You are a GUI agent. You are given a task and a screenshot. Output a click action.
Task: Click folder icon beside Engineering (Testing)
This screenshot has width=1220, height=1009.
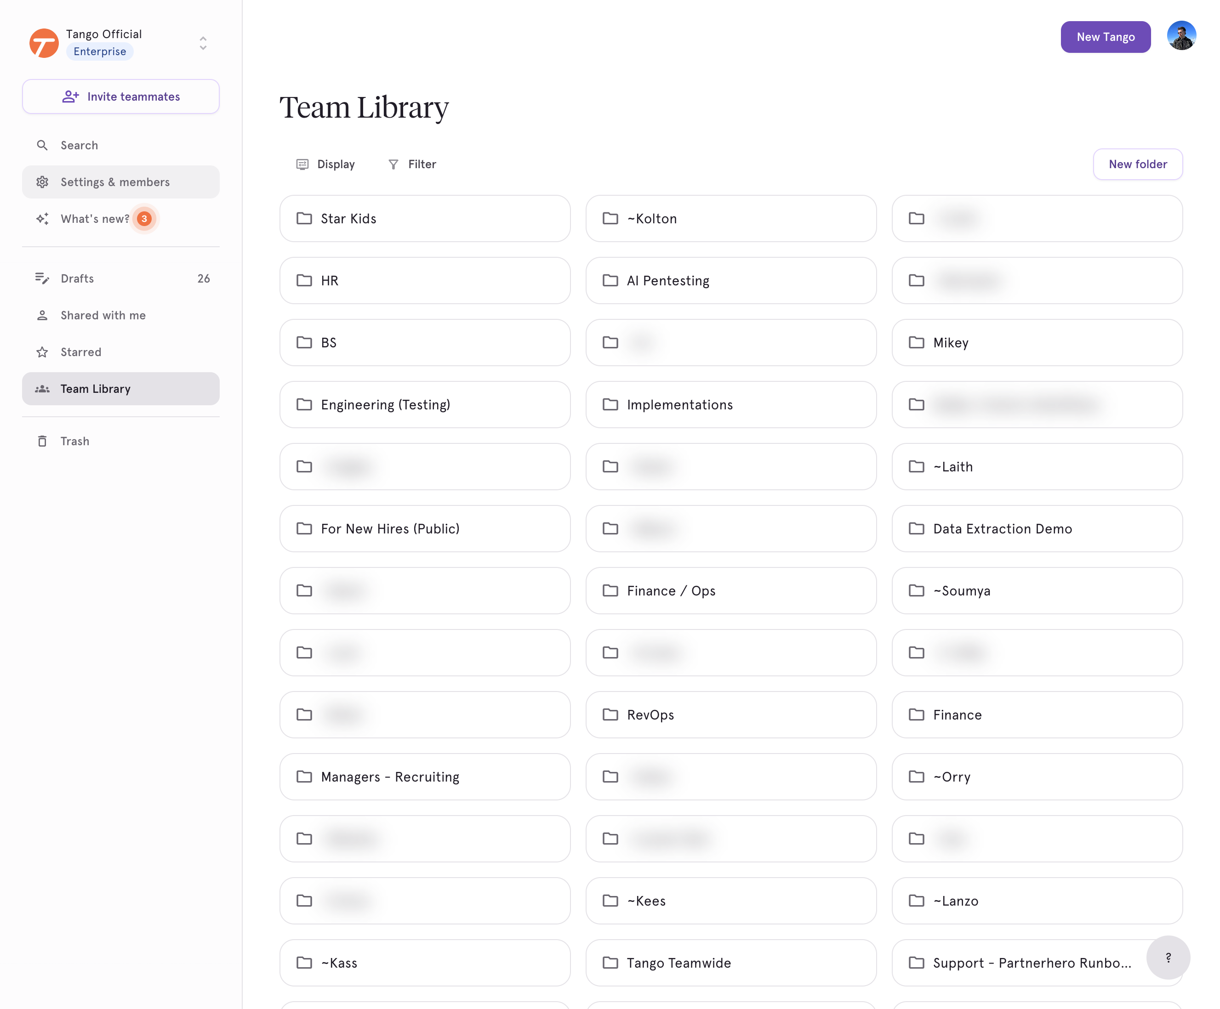pos(304,405)
